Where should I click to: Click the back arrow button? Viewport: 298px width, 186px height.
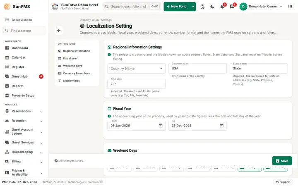[59, 30]
